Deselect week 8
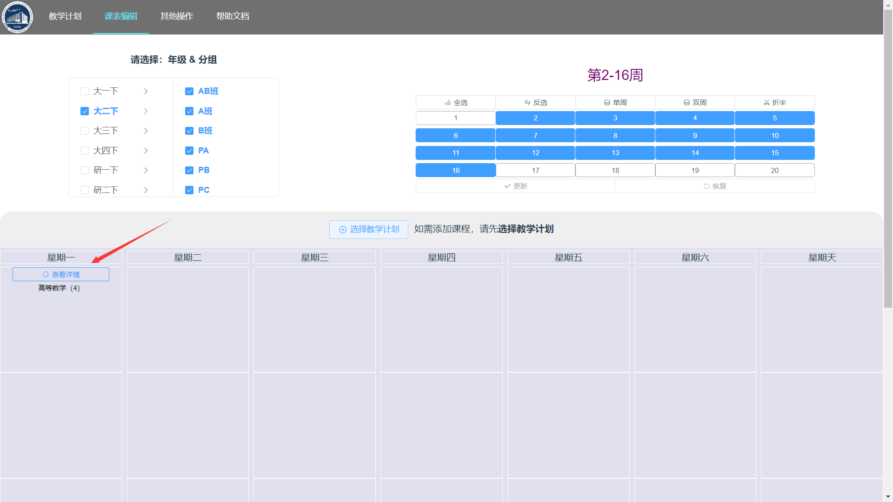The width and height of the screenshot is (893, 502). click(x=615, y=135)
